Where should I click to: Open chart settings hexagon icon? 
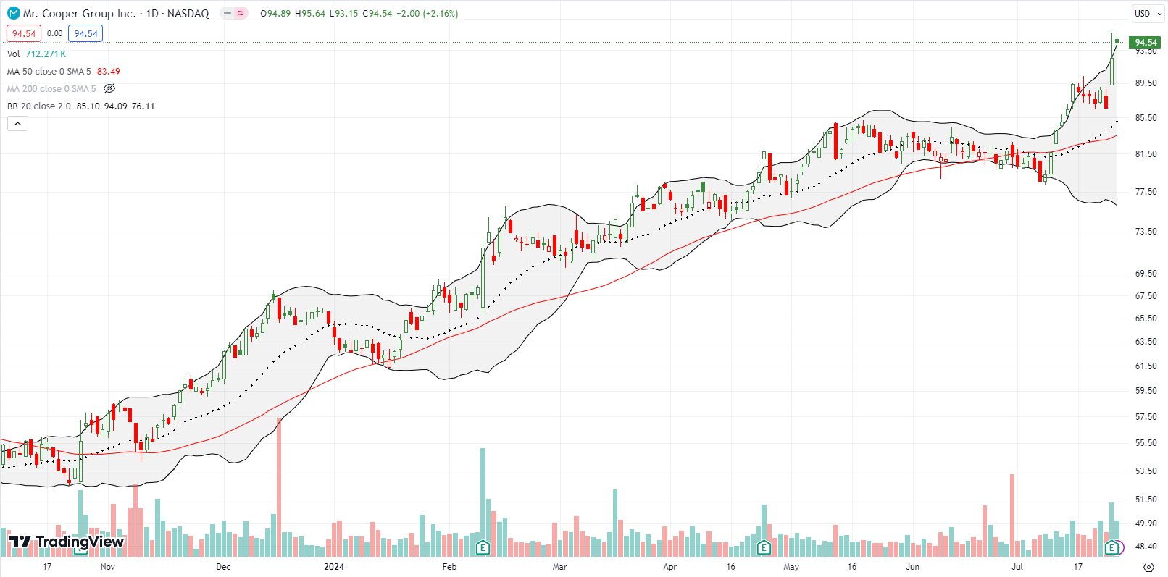tap(1148, 566)
